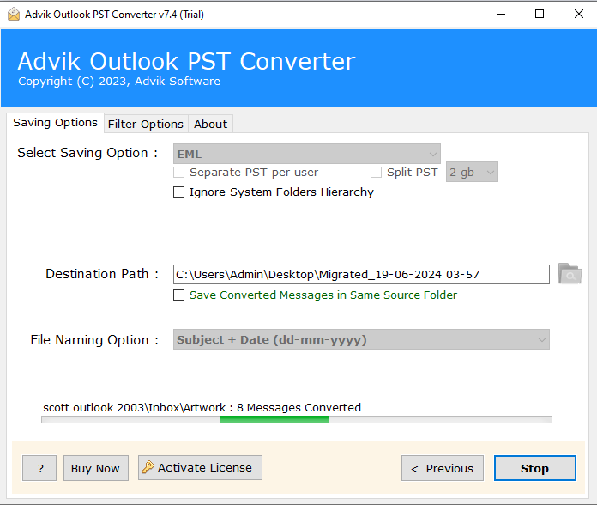The image size is (597, 505).
Task: Open the EML saving option dropdown
Action: (307, 154)
